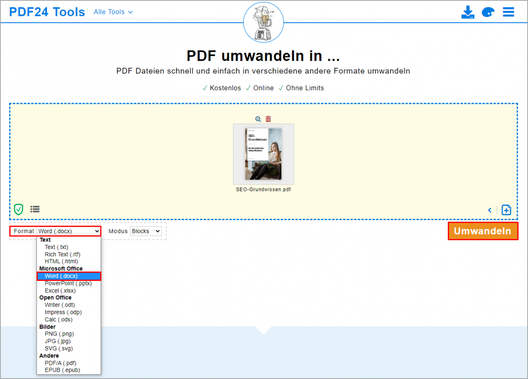
Task: Select Excel (.xlsx) as conversion format
Action: point(60,290)
